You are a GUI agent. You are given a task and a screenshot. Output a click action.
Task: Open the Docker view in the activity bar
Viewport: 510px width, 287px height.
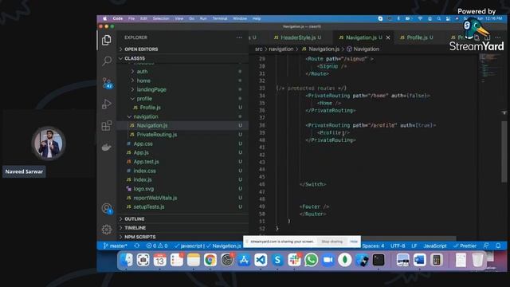pyautogui.click(x=106, y=147)
